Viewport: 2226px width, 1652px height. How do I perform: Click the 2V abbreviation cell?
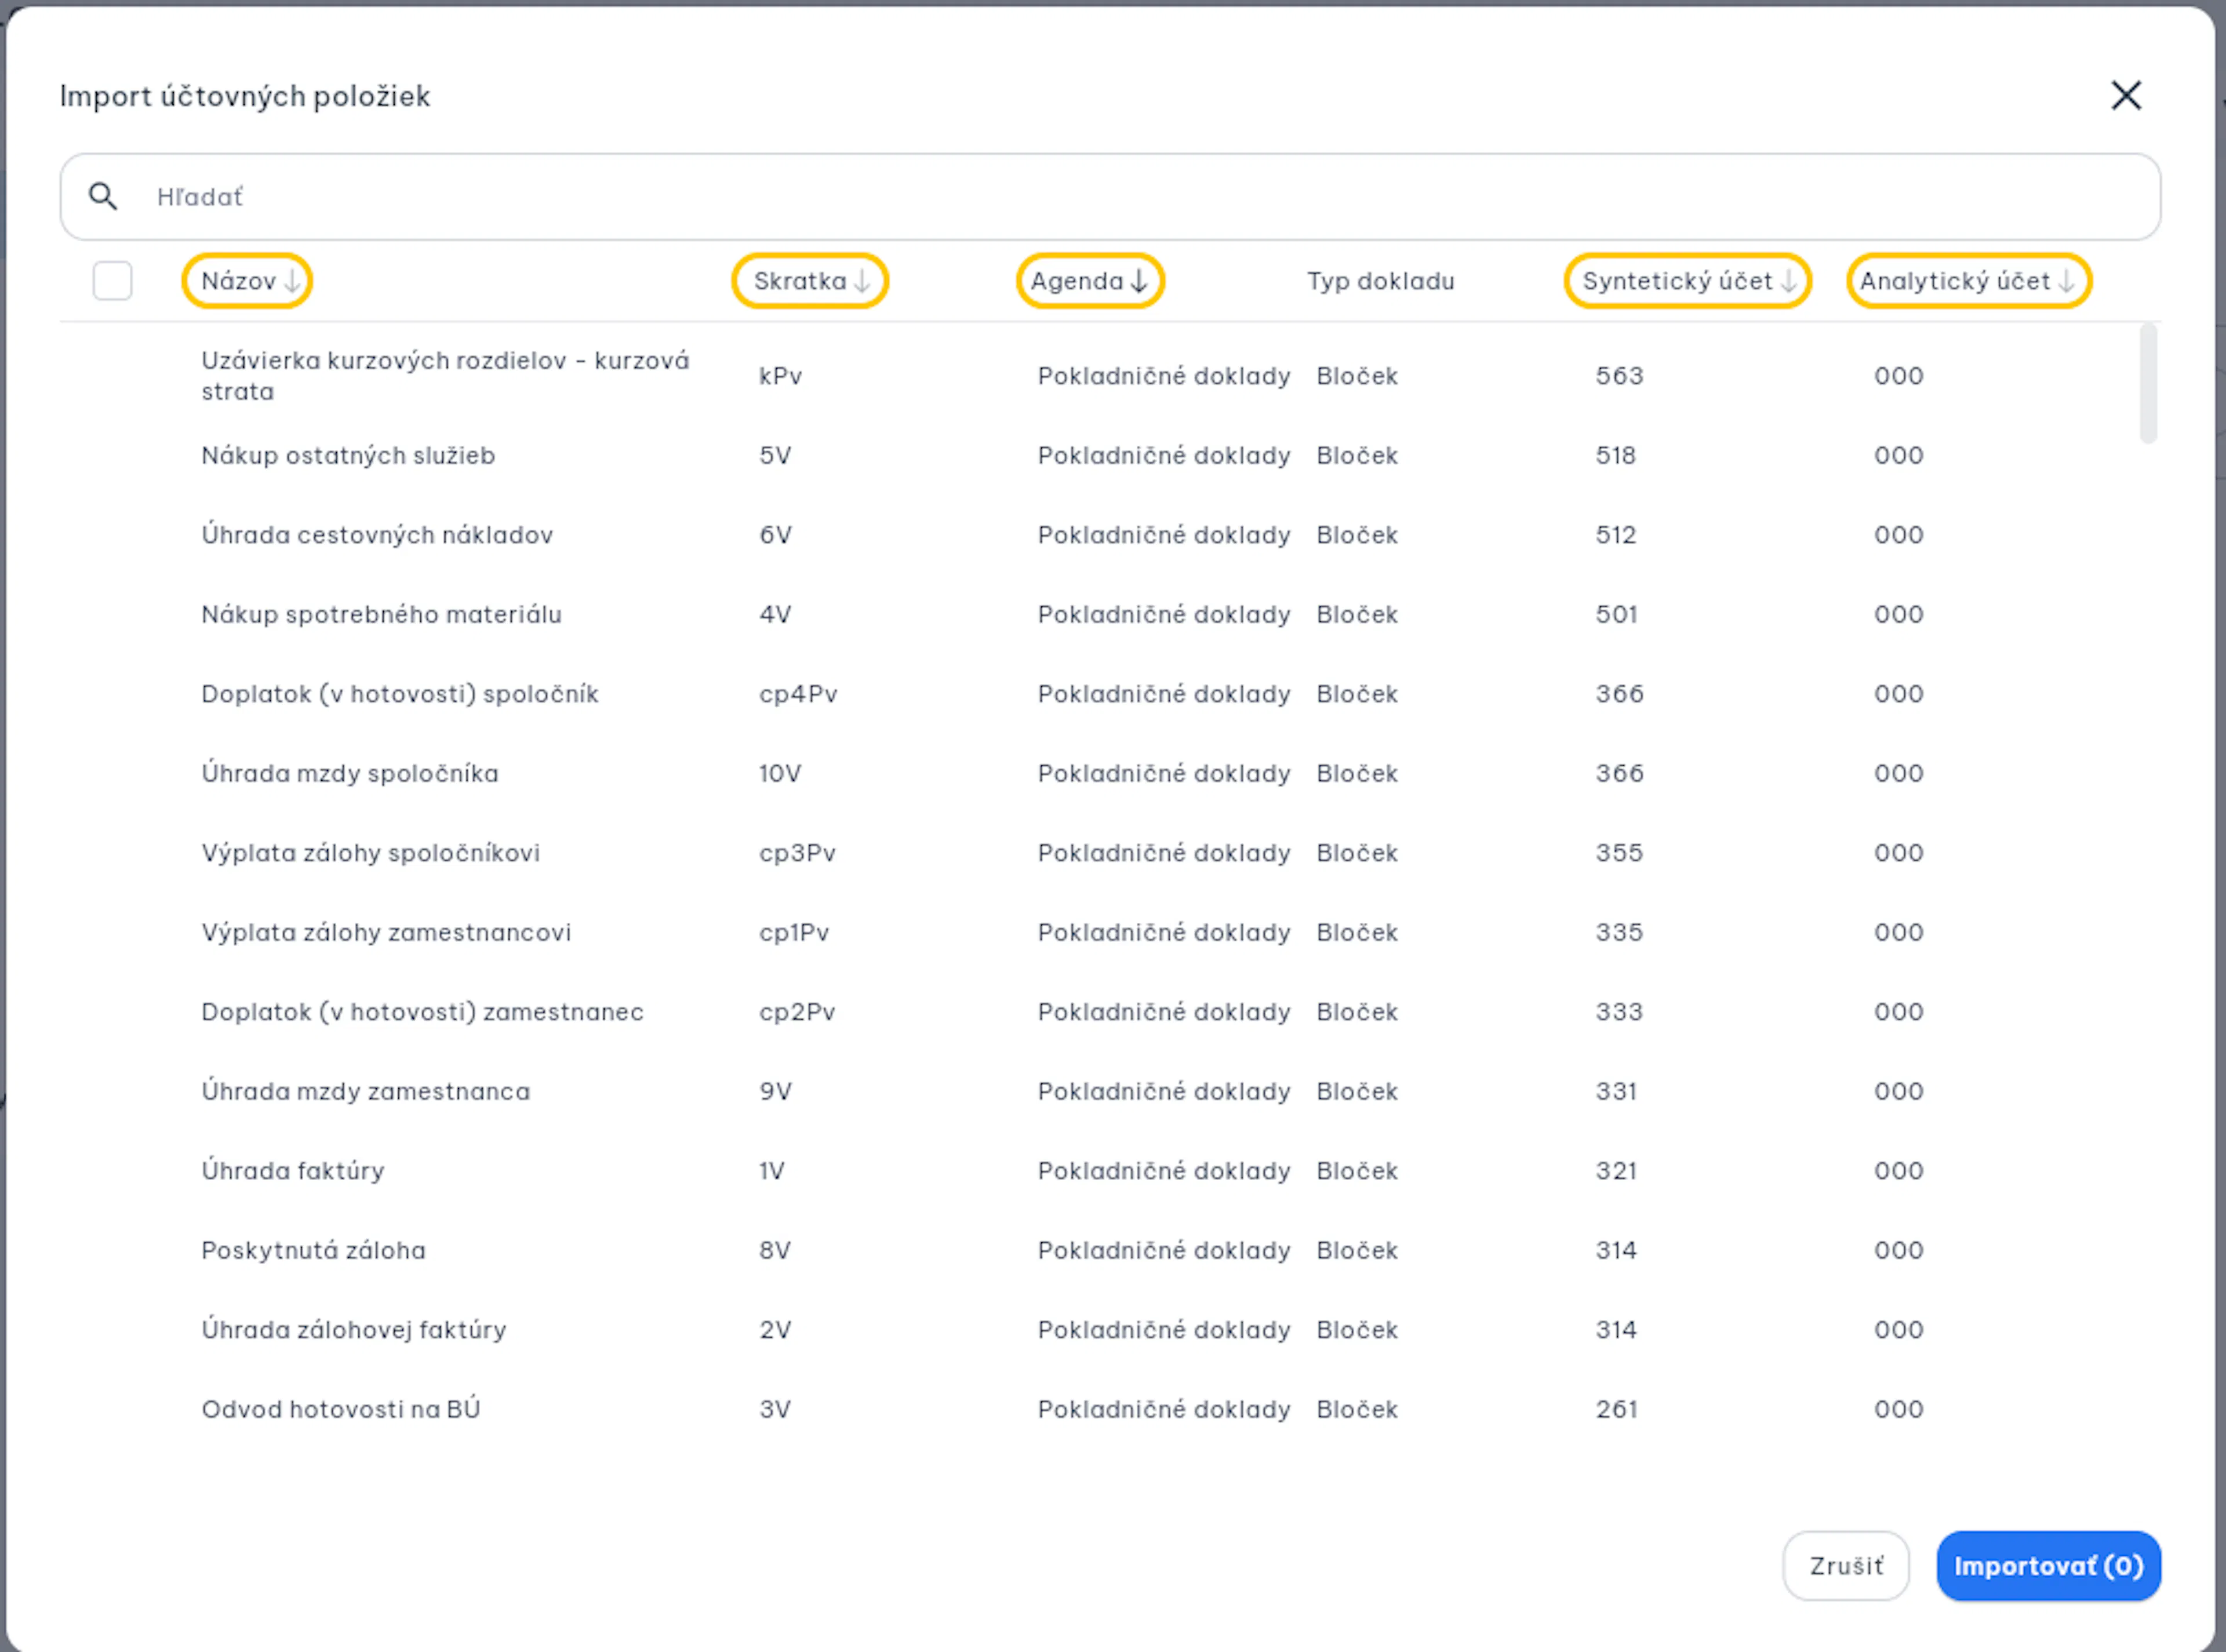tap(775, 1330)
